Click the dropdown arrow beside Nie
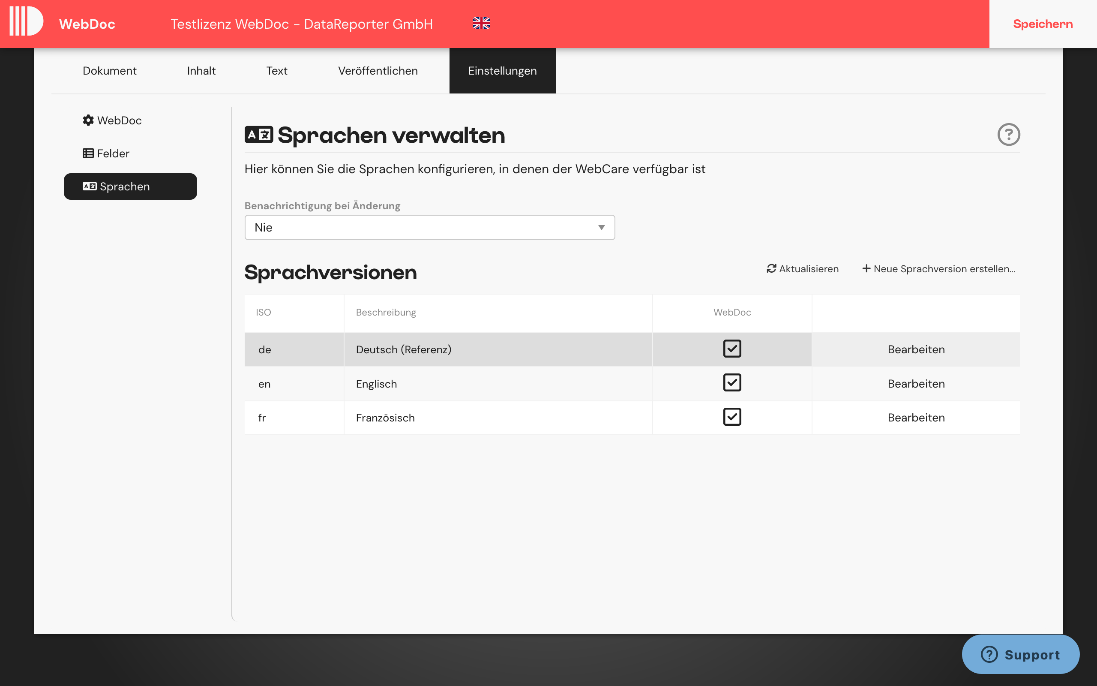Image resolution: width=1097 pixels, height=686 pixels. [601, 227]
